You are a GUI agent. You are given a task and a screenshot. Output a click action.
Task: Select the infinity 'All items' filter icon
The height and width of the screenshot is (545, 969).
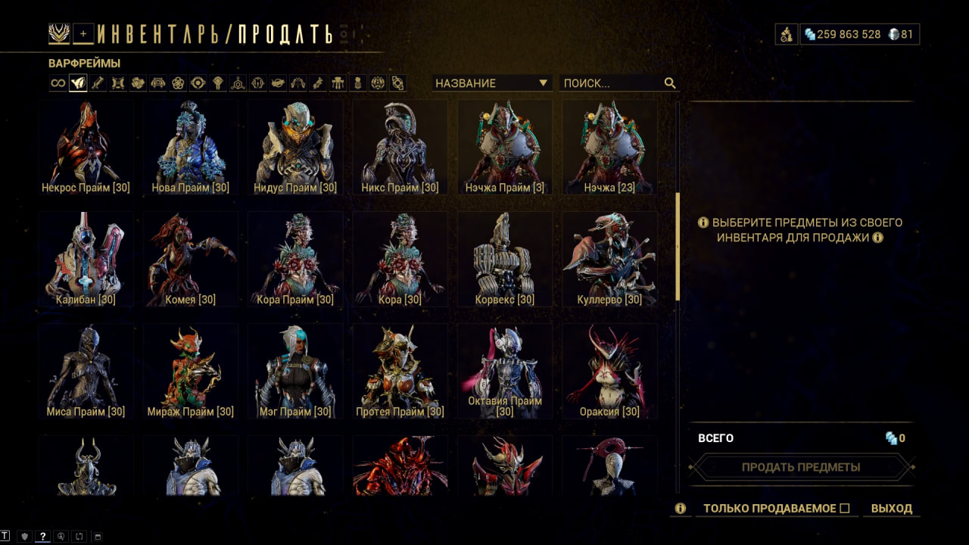(58, 83)
